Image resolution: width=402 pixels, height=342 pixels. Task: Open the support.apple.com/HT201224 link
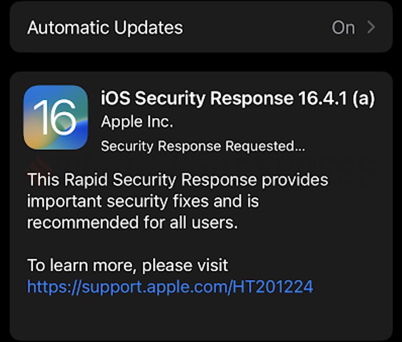pyautogui.click(x=170, y=287)
